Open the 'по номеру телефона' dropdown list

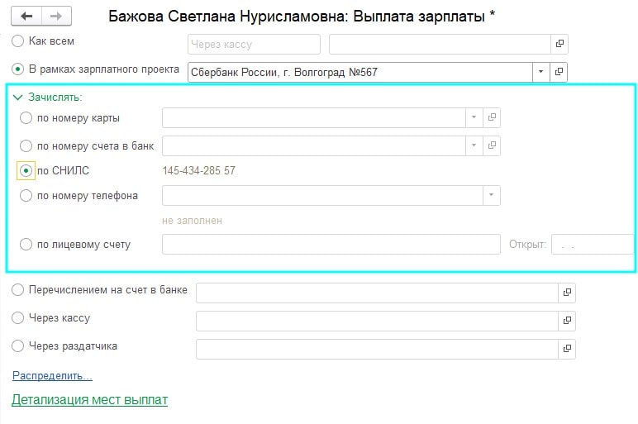pyautogui.click(x=492, y=196)
